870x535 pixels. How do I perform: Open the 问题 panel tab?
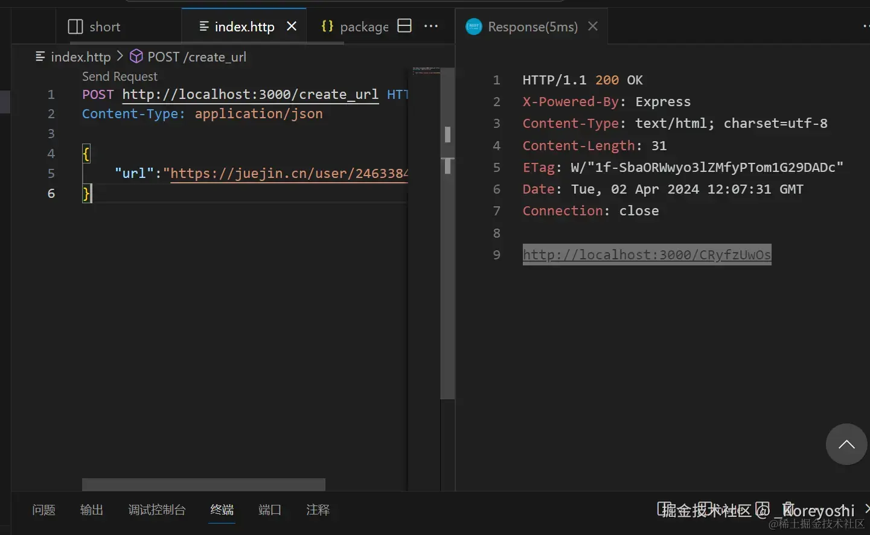pos(43,510)
